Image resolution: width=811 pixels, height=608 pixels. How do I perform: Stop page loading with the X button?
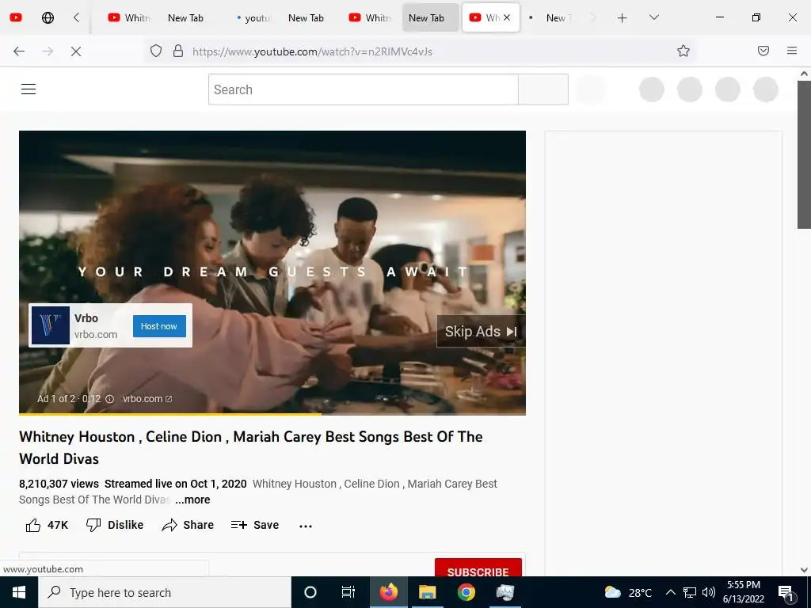coord(76,51)
